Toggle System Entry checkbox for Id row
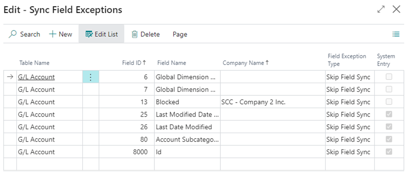Viewport: 408px width, 172px height. pyautogui.click(x=389, y=152)
